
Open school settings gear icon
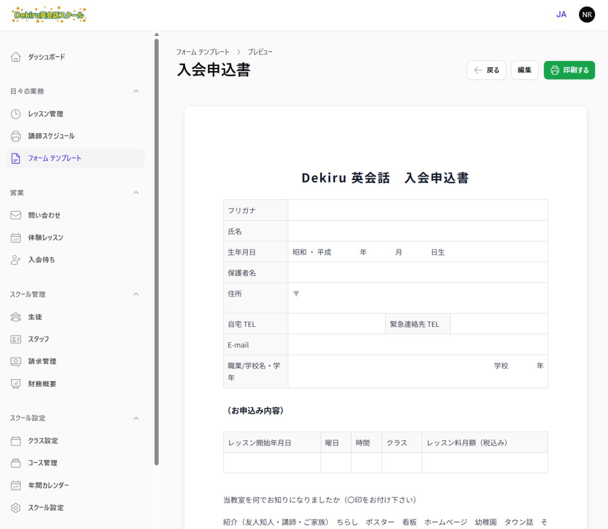coord(16,508)
